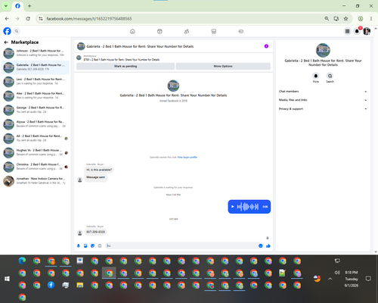This screenshot has width=378, height=303.
Task: Bookmark this page with the star
Action: [x=345, y=19]
